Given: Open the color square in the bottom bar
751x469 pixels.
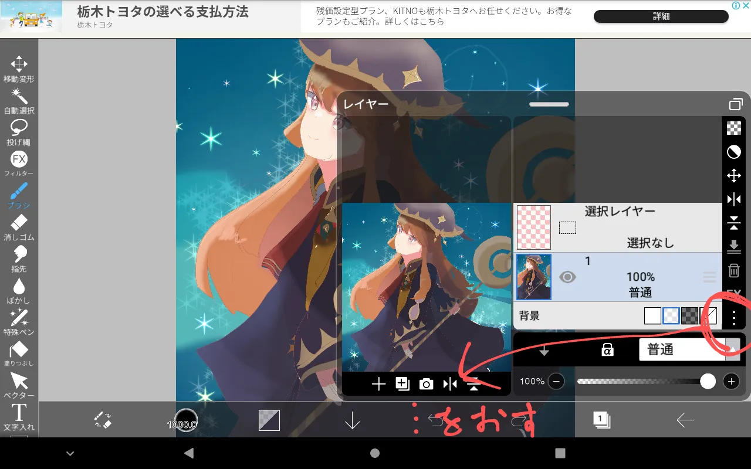Looking at the screenshot, I should [x=269, y=420].
